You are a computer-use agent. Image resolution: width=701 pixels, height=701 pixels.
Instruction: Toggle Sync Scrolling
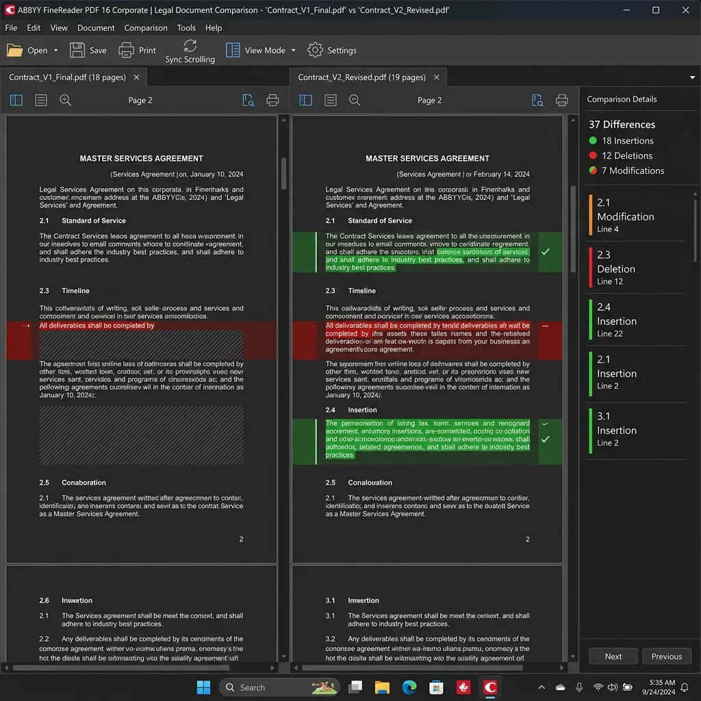[190, 51]
